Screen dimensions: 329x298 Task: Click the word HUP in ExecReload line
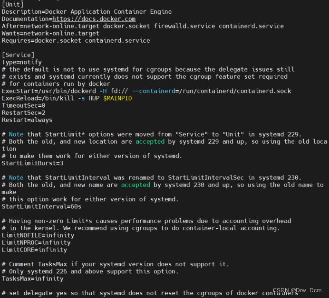coord(94,98)
